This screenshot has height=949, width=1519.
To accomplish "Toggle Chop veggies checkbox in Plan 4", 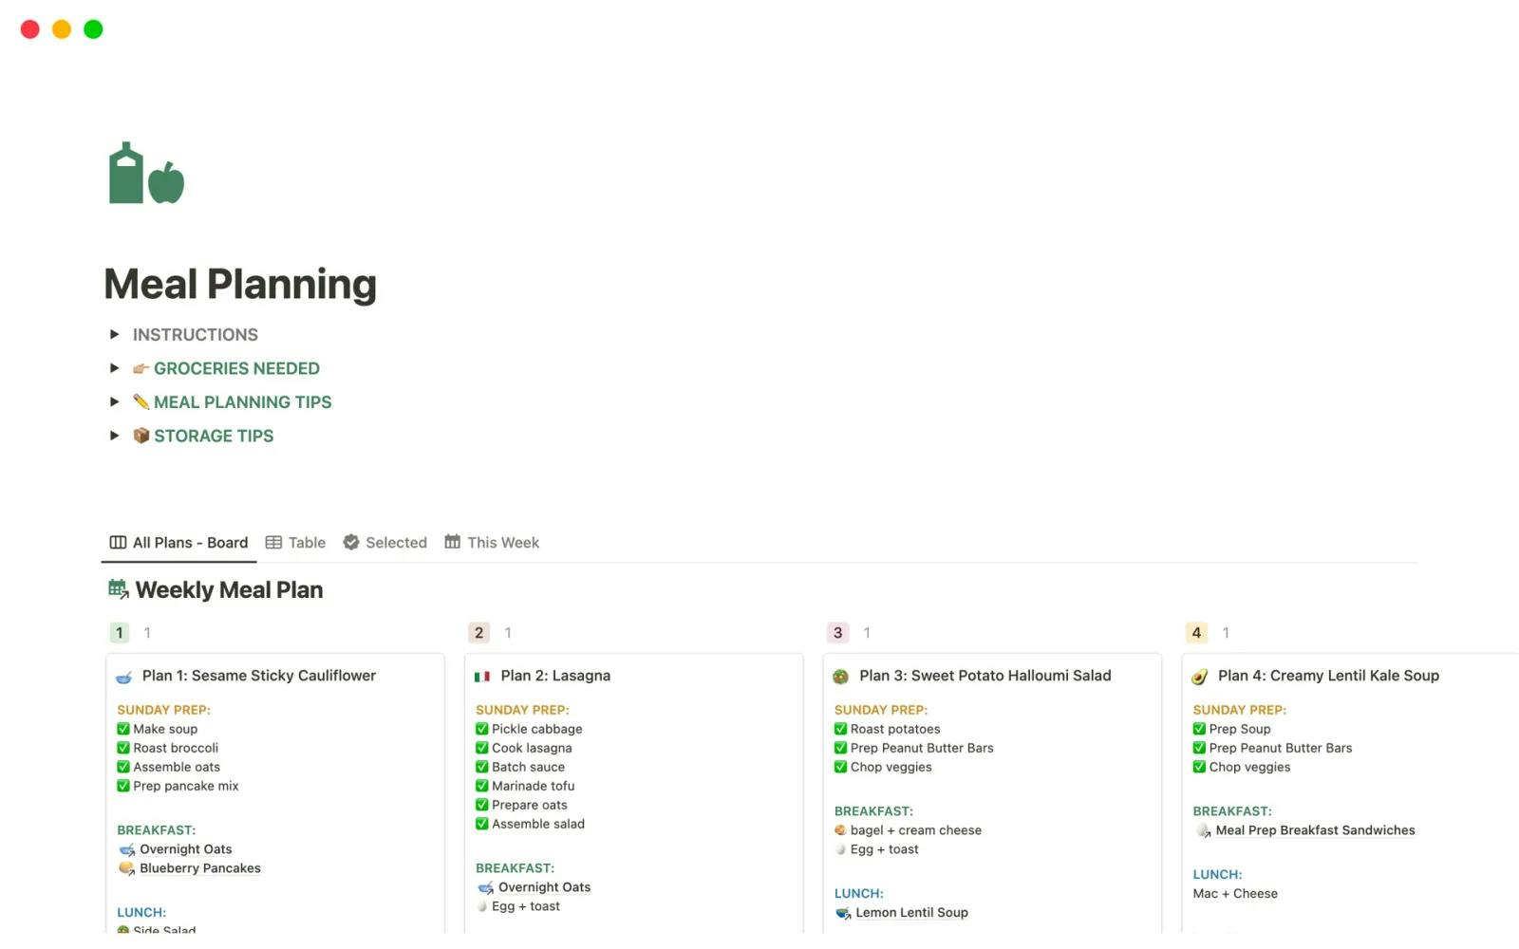I will (1199, 768).
